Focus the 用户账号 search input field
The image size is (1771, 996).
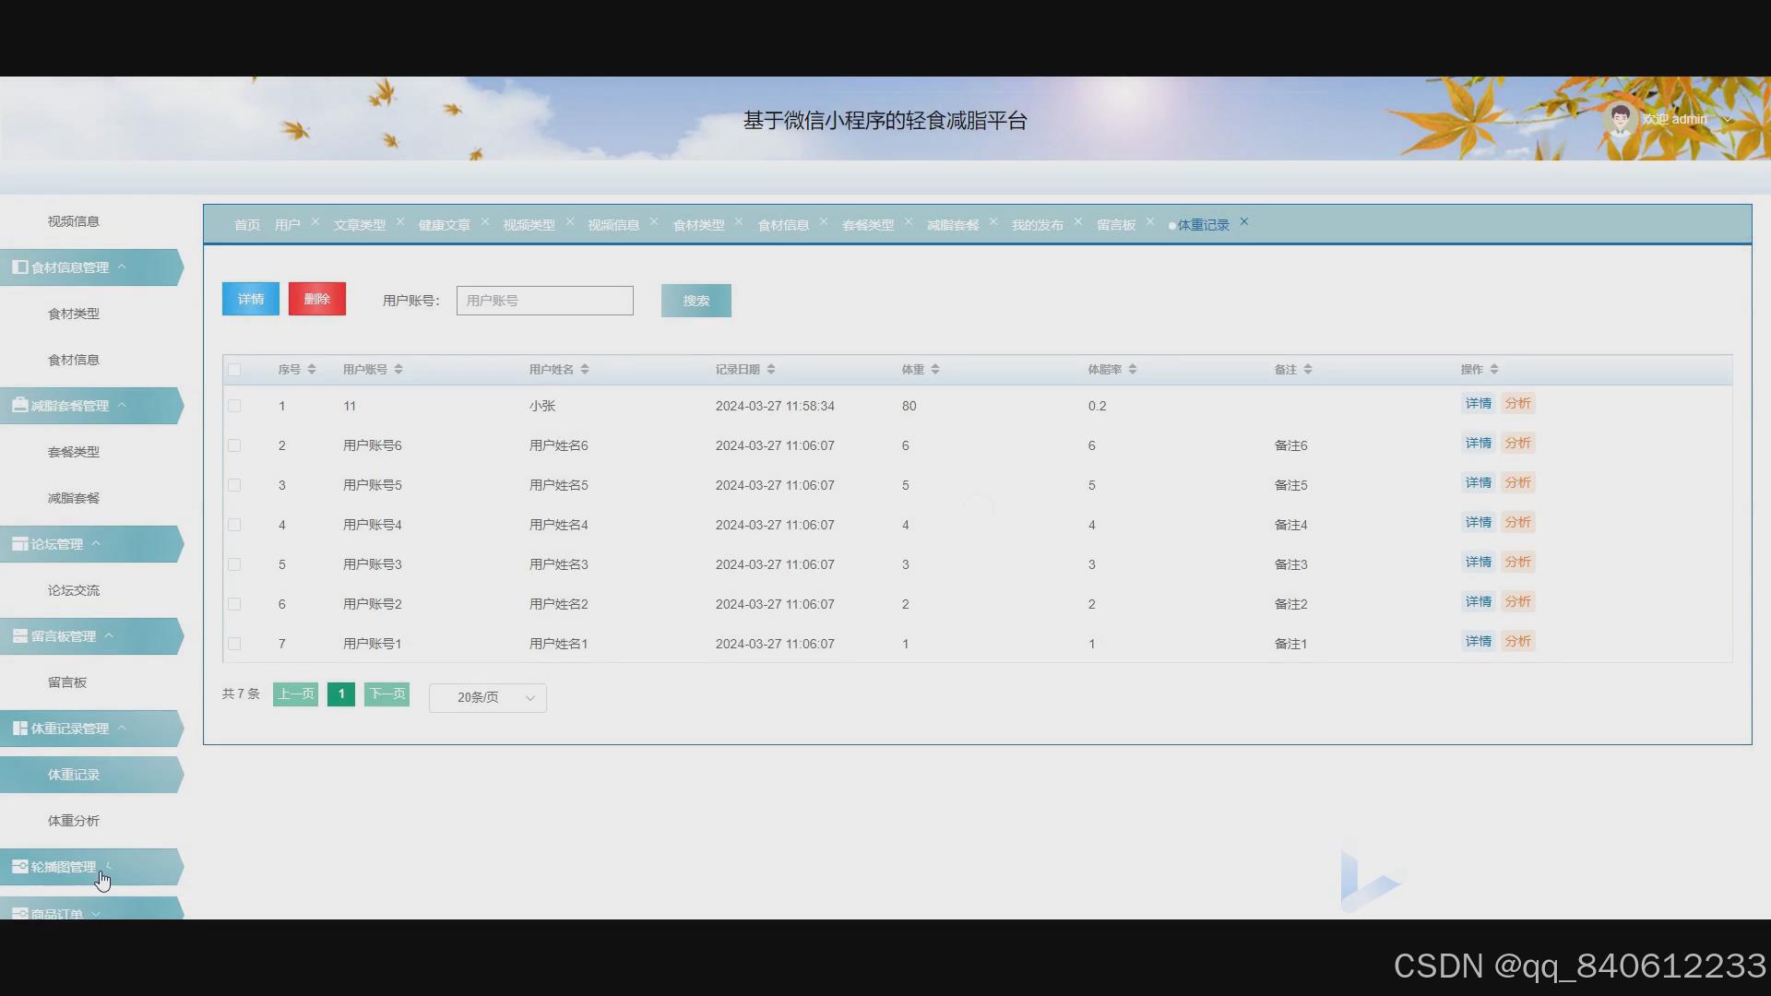[544, 301]
